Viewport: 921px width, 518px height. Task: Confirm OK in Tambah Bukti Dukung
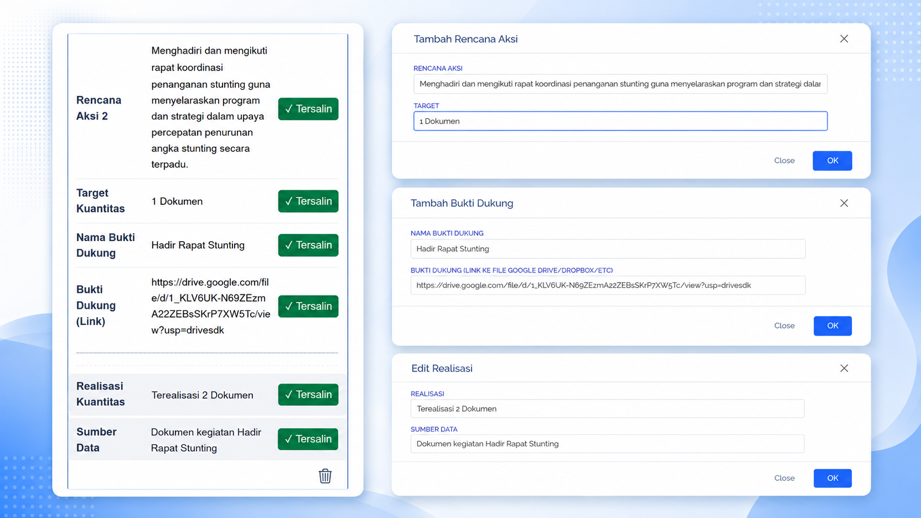(x=832, y=326)
